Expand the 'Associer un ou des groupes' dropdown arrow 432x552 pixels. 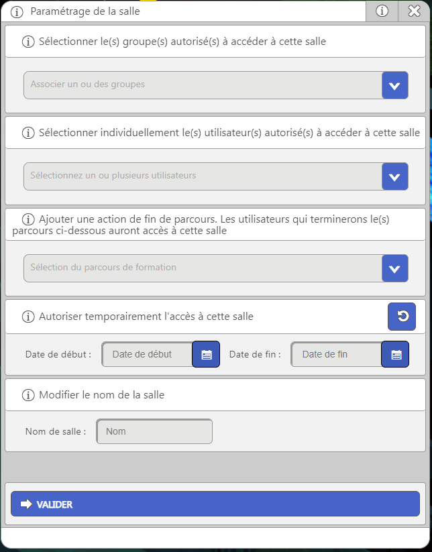pyautogui.click(x=394, y=85)
